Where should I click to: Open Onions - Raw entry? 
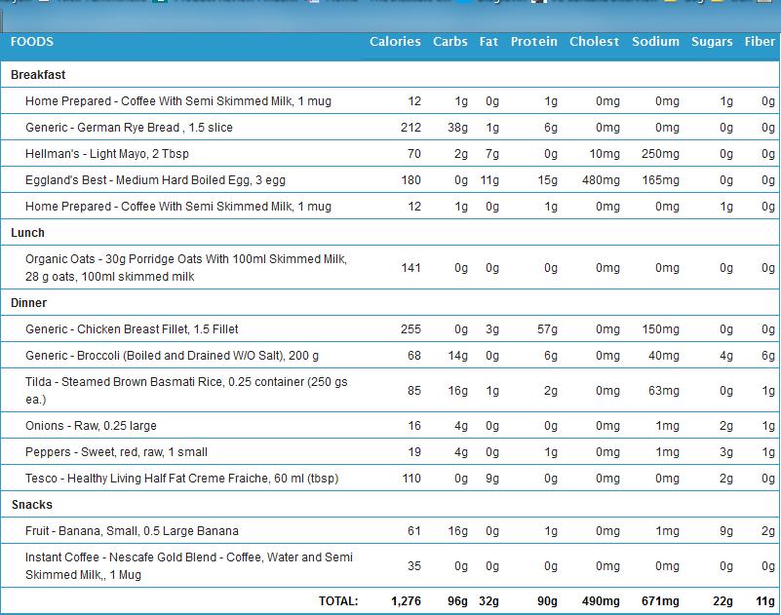coord(91,426)
